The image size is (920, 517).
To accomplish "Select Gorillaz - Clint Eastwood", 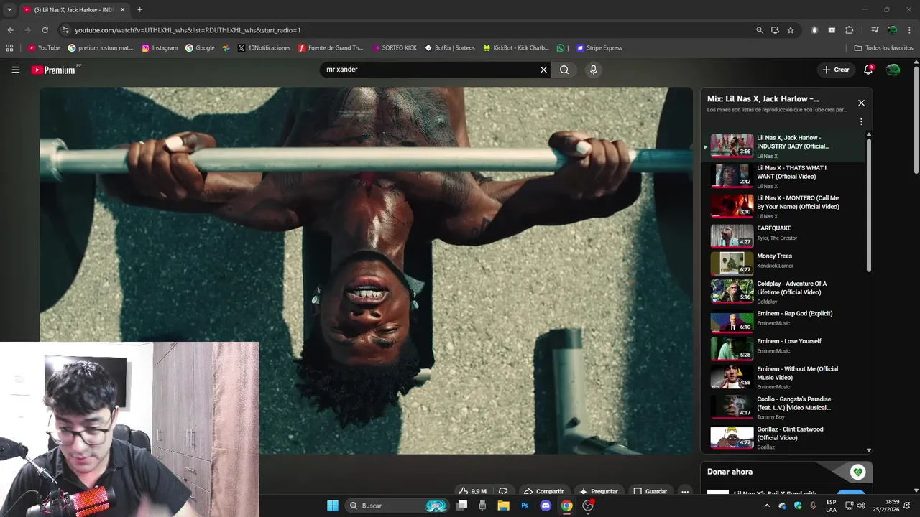I will (783, 437).
